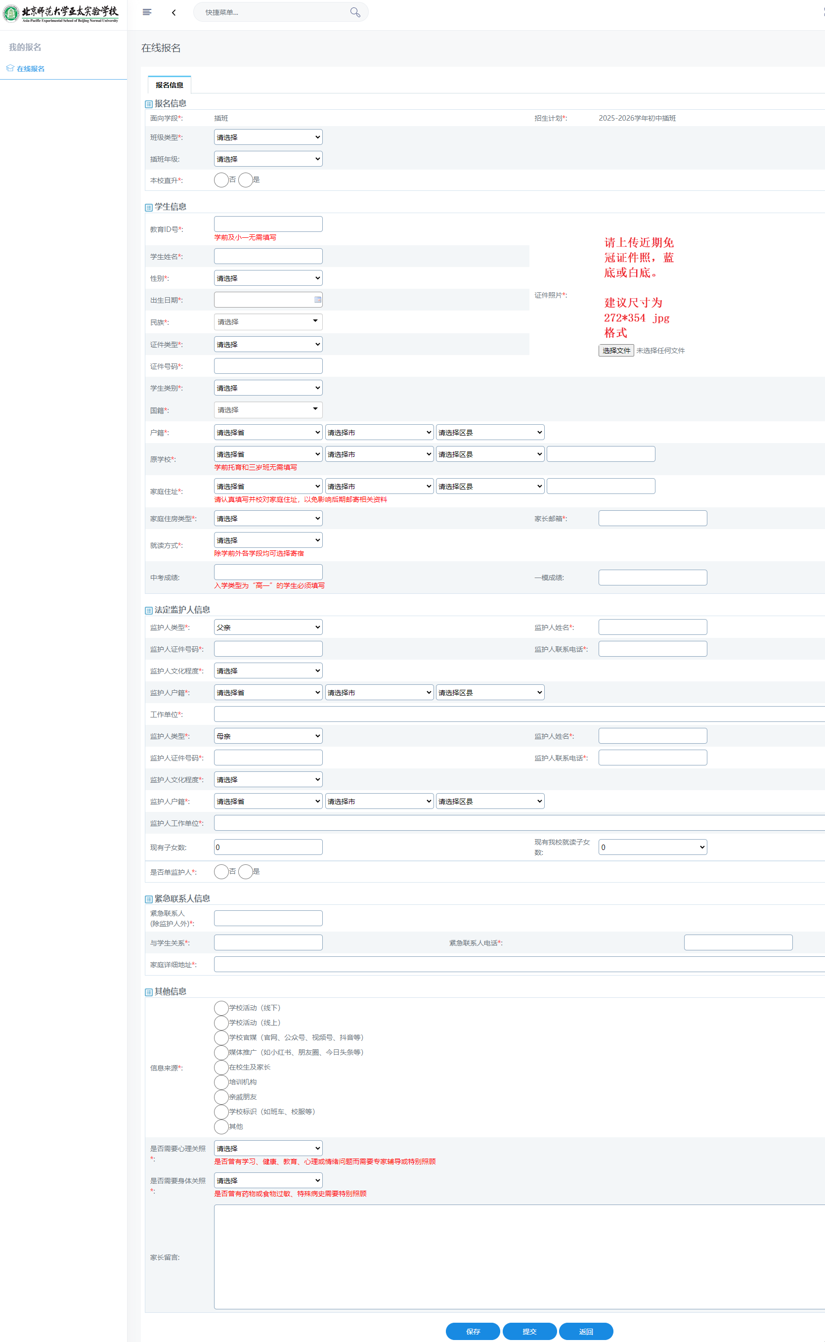Image resolution: width=825 pixels, height=1342 pixels.
Task: Open the calendar picker for 出生日期
Action: click(317, 300)
